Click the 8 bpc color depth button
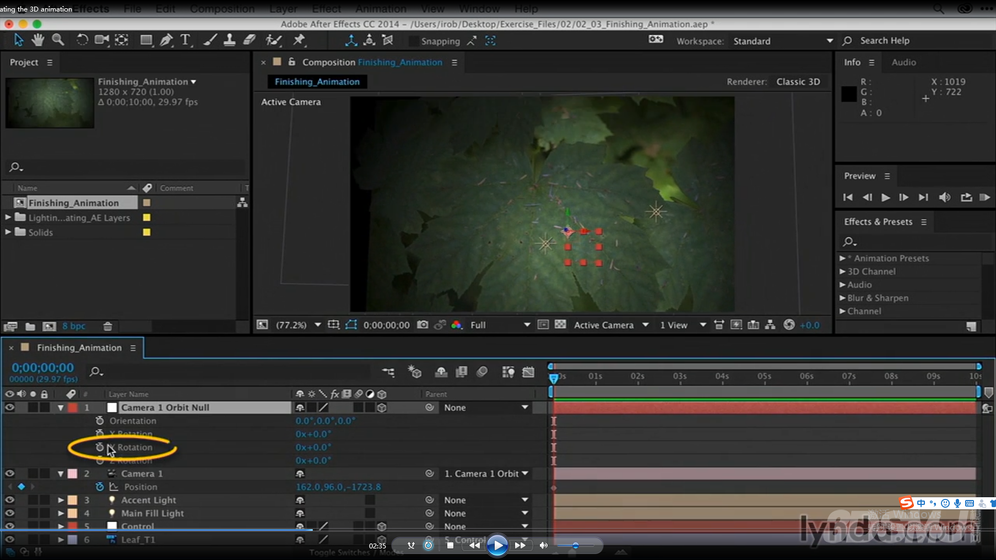The image size is (996, 560). coord(74,326)
